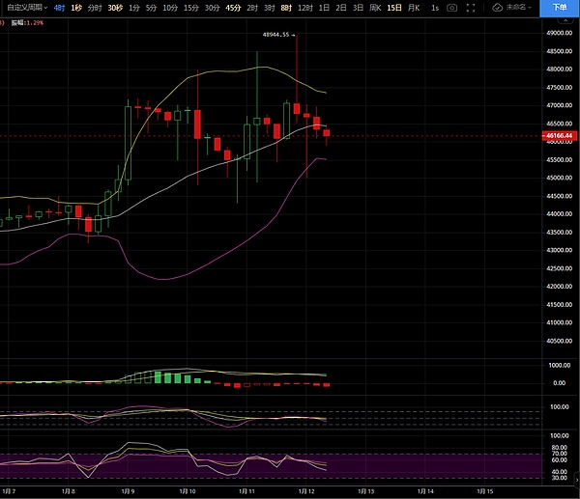Click the cloud save layout icon

(497, 7)
